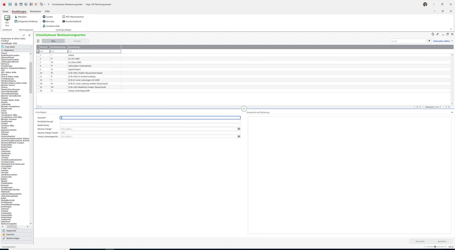Click the Löschen button

(x=77, y=41)
